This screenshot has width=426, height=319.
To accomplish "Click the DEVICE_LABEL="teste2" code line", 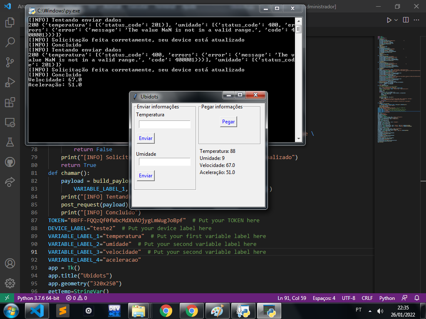I will (x=82, y=228).
